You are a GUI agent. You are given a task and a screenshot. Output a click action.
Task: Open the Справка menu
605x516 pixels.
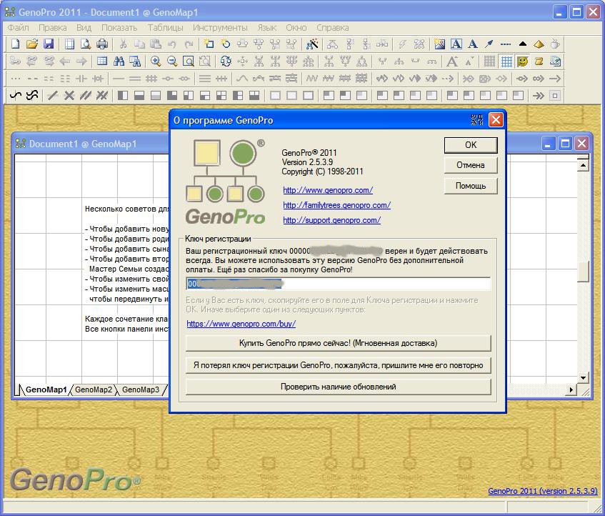[x=333, y=28]
